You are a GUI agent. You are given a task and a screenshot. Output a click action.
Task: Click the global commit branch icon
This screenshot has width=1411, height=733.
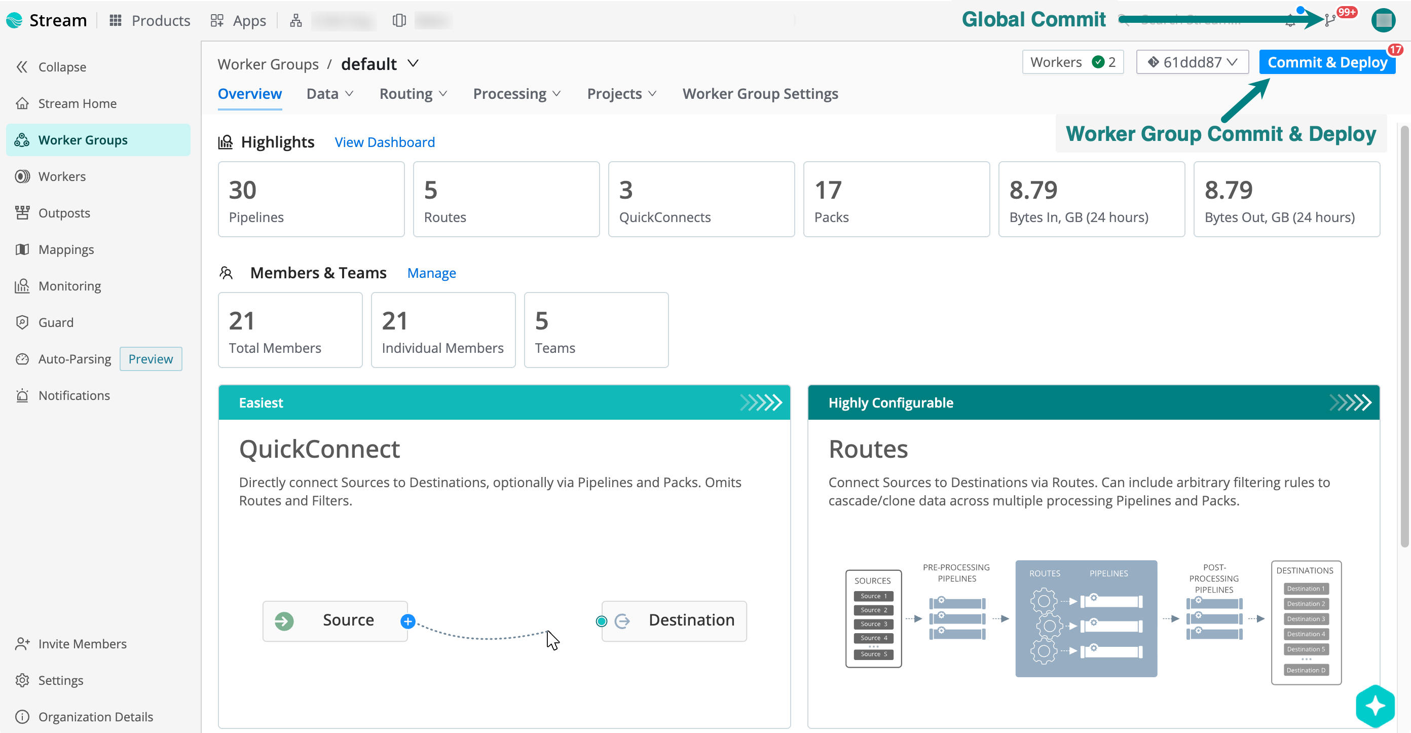pos(1329,21)
